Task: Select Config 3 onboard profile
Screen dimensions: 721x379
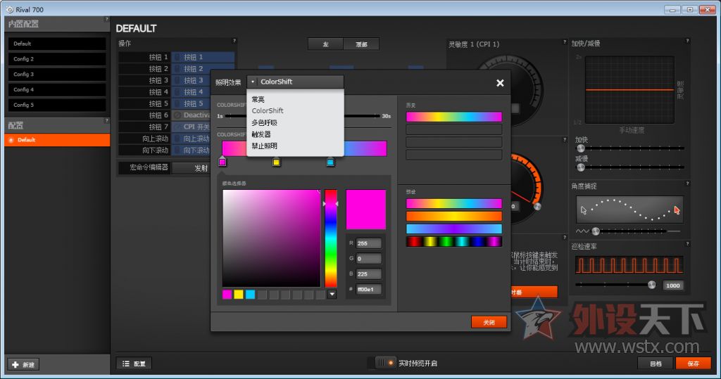Action: [x=57, y=74]
